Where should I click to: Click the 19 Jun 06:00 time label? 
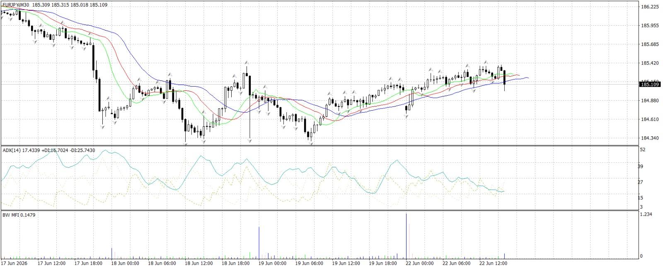[309, 263]
